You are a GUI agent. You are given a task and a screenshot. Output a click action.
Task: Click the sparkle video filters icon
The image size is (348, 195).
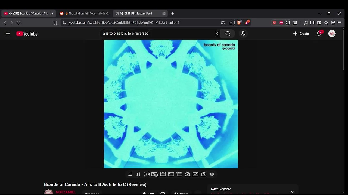(195, 174)
